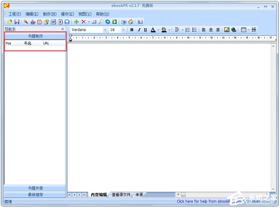Open the 制作(M) menu

pyautogui.click(x=50, y=14)
